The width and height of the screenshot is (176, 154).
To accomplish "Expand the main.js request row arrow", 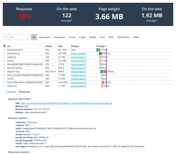I will coord(4,61).
